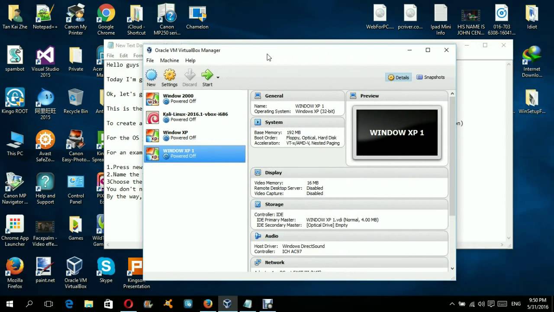Select the Kali-Linux-2016.1-vbox-i686 machine
The width and height of the screenshot is (554, 312).
(x=195, y=117)
